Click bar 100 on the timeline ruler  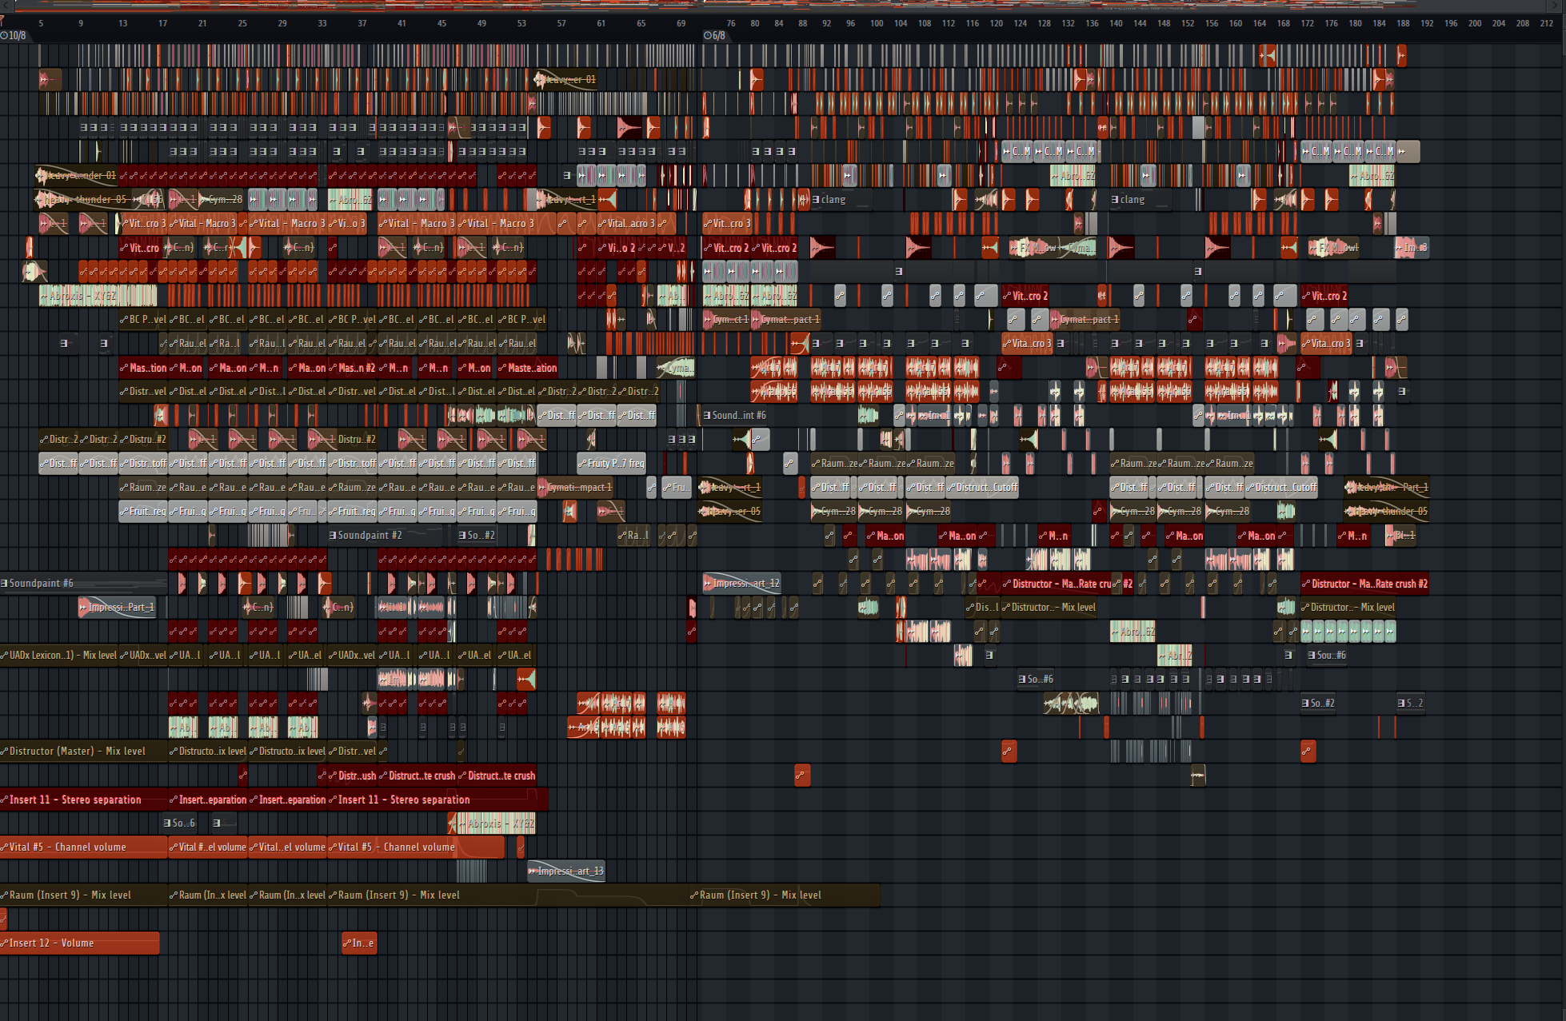[x=877, y=23]
